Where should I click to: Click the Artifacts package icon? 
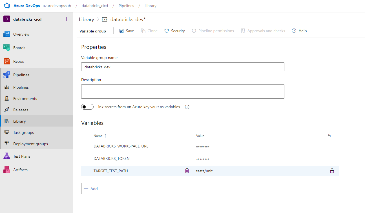[7, 170]
